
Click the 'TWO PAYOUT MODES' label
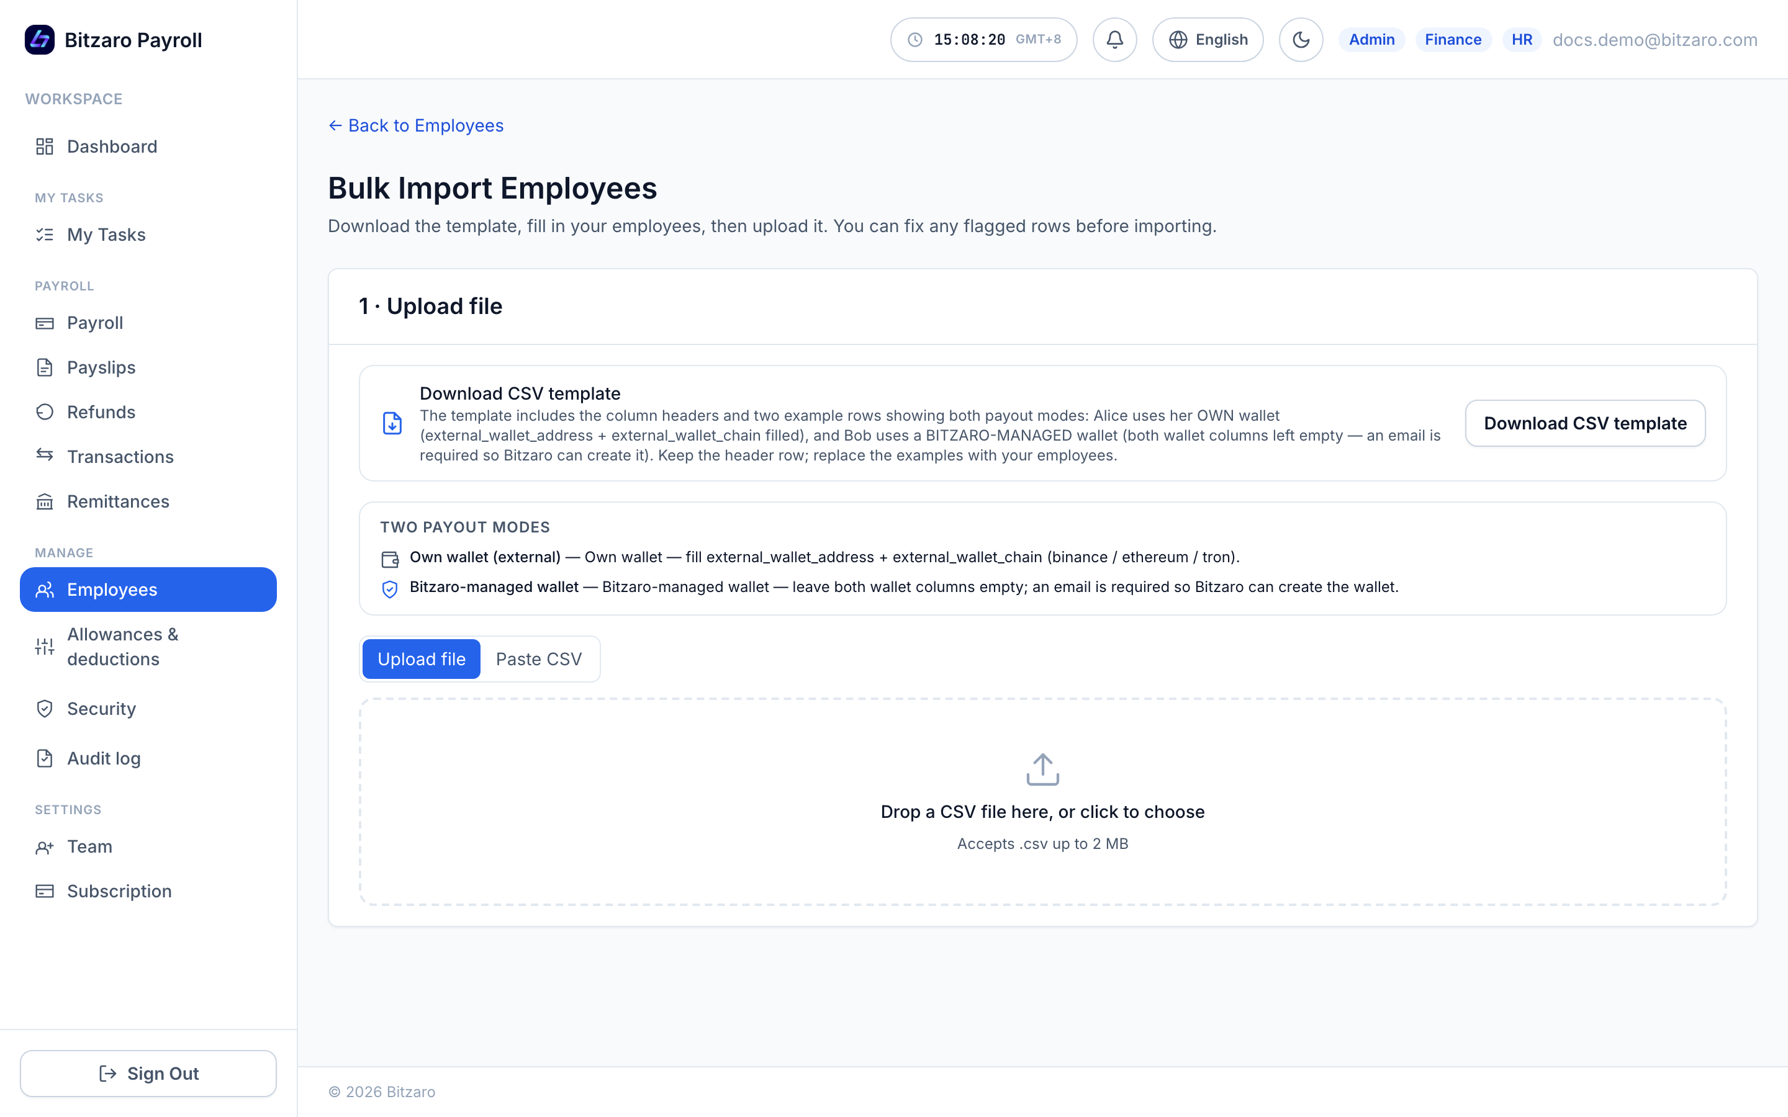coord(465,527)
